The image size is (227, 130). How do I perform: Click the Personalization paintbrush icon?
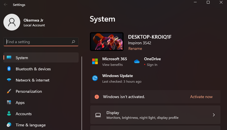(9, 91)
